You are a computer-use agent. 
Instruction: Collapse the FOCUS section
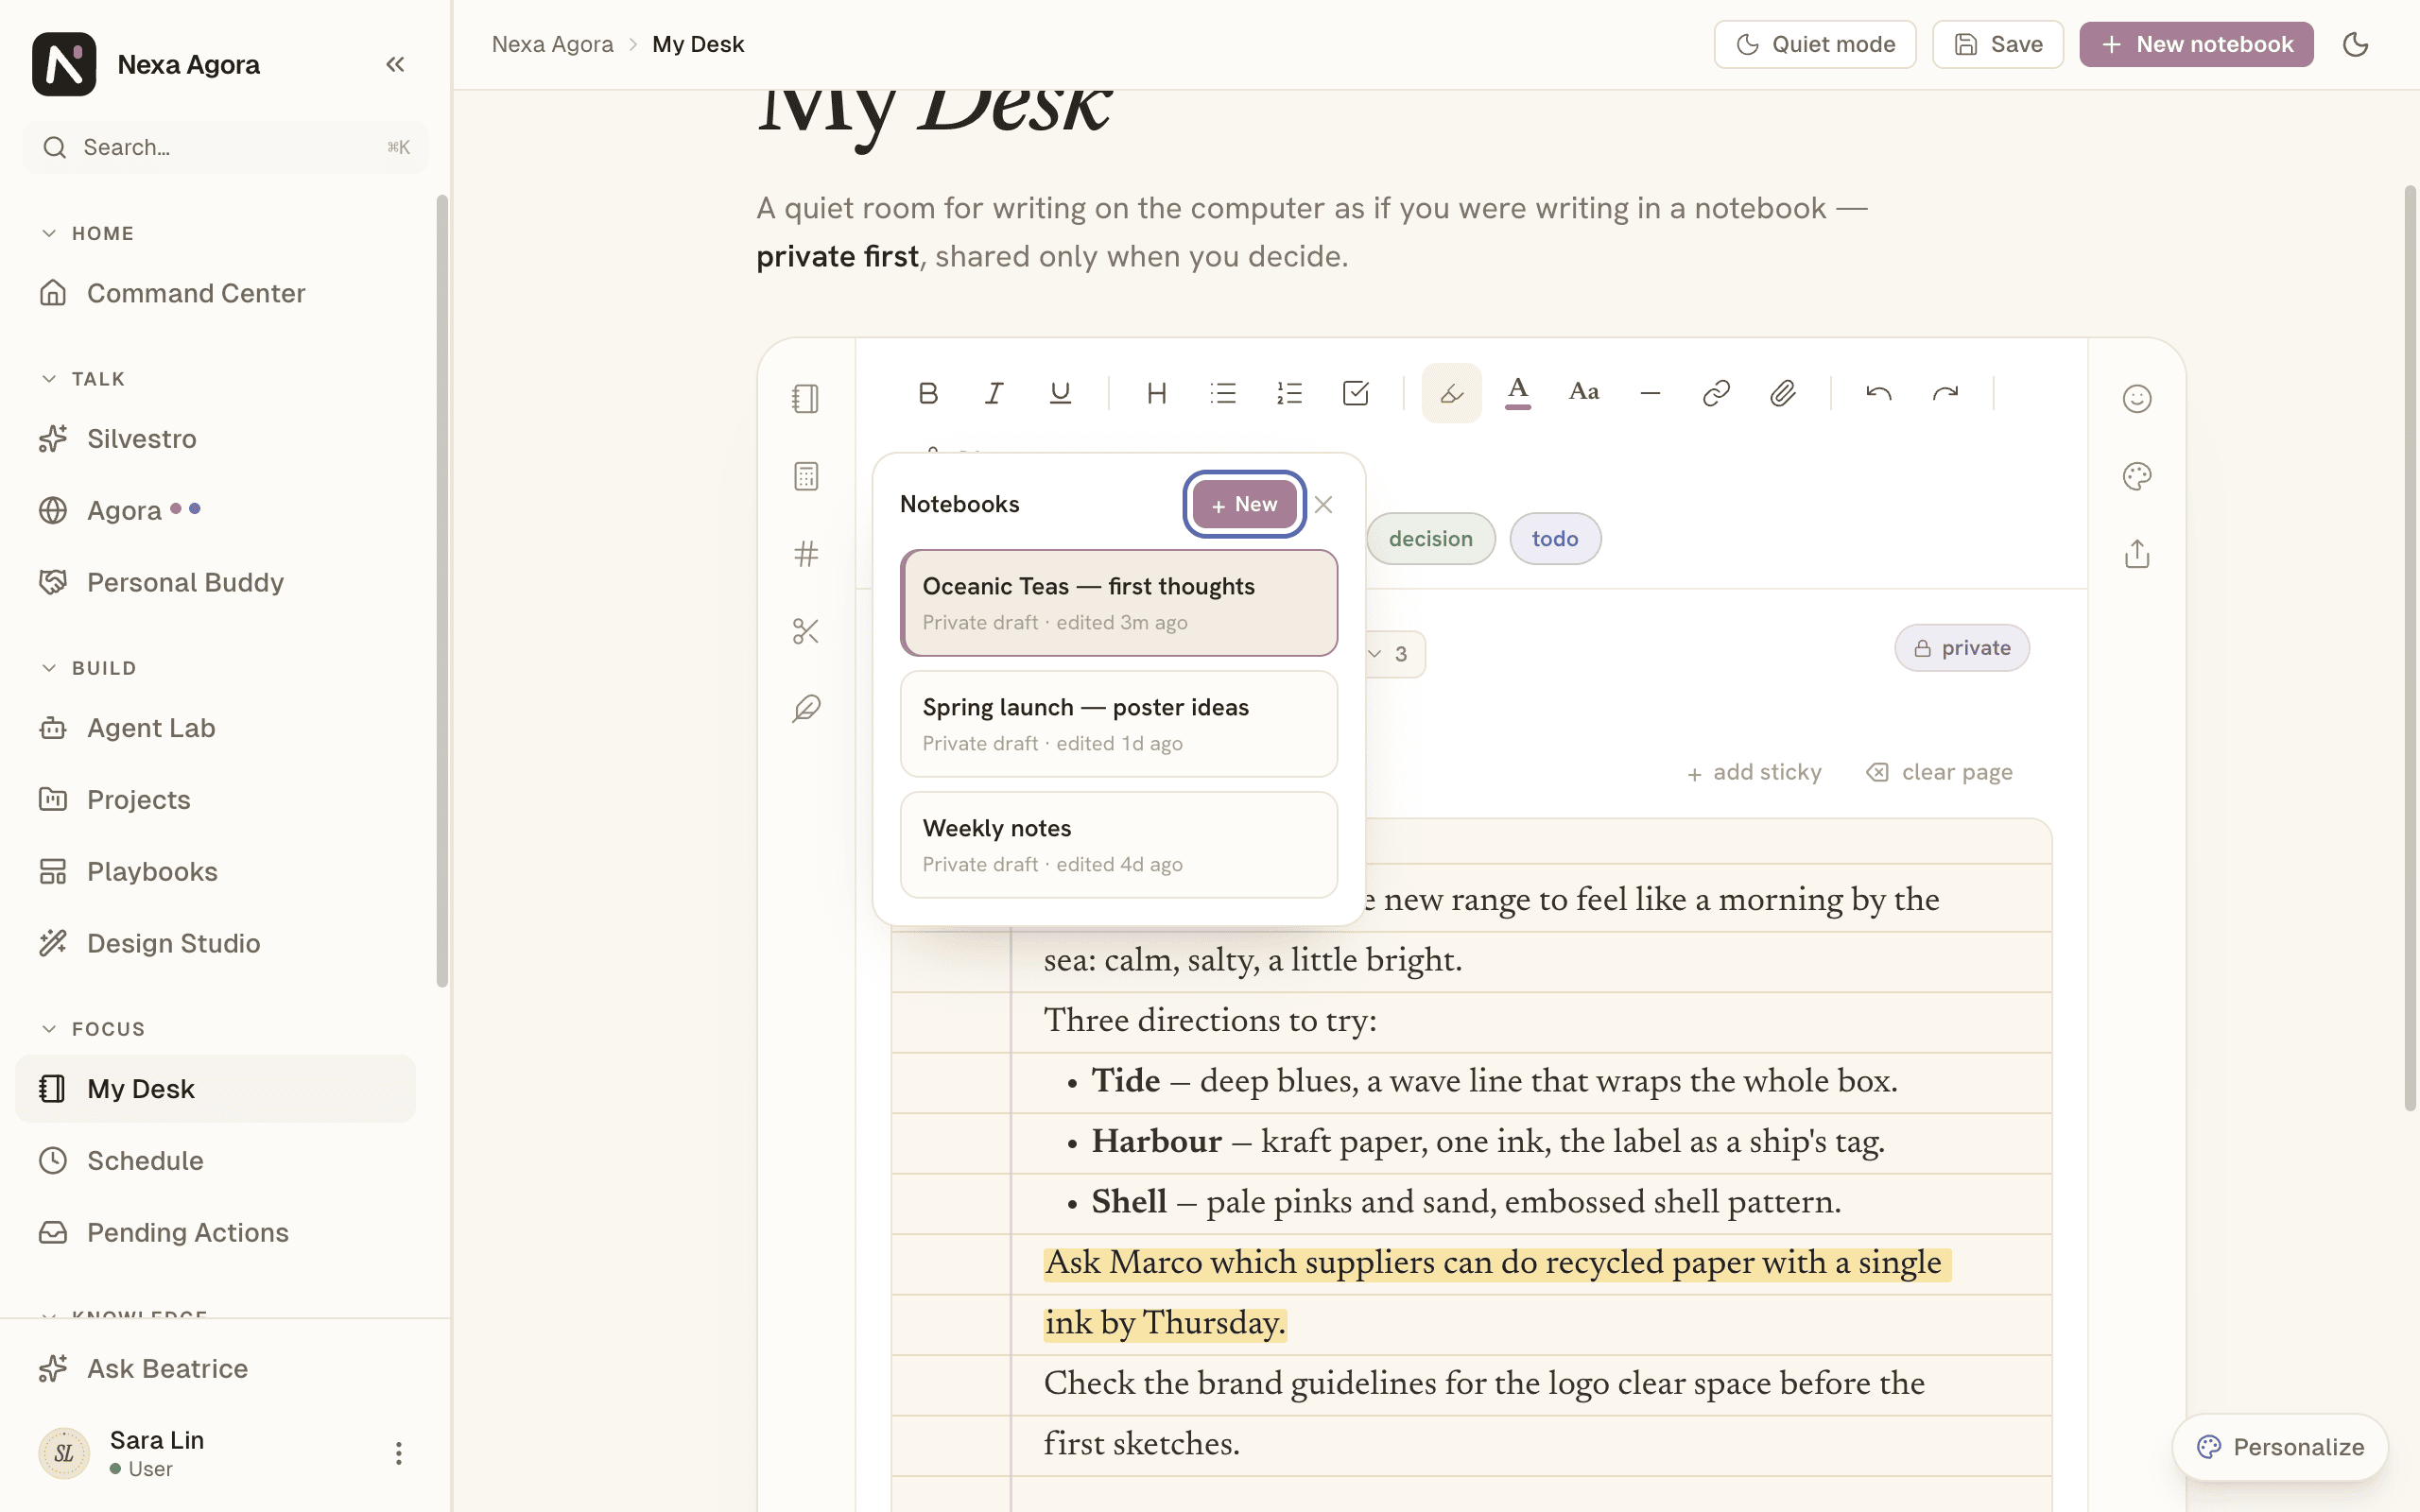(x=92, y=1029)
